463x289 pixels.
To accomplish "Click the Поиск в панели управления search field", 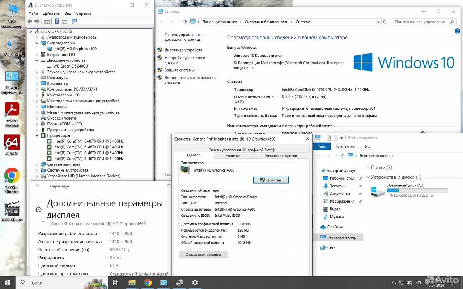I will click(x=424, y=22).
